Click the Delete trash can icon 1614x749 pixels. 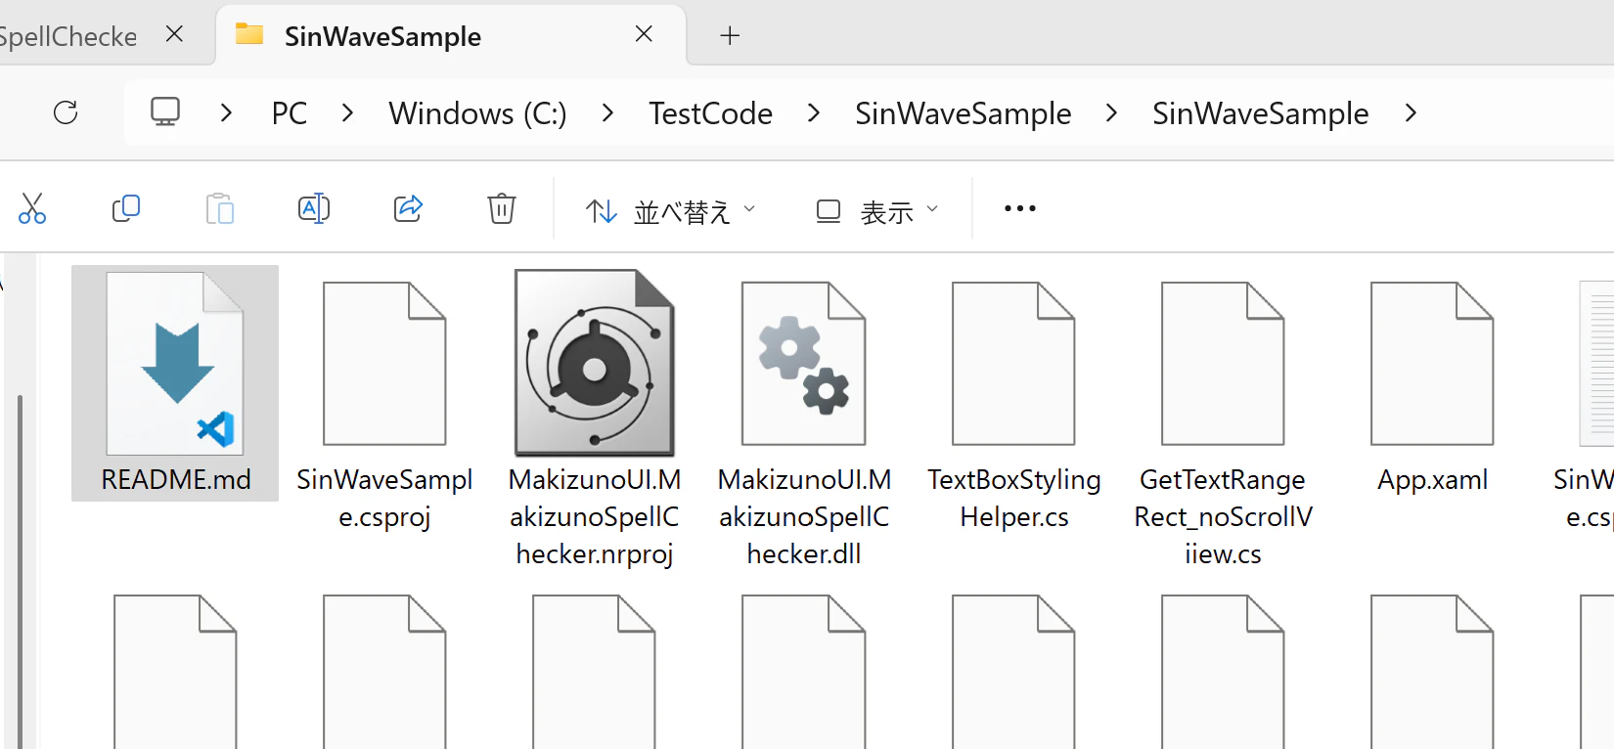(502, 208)
